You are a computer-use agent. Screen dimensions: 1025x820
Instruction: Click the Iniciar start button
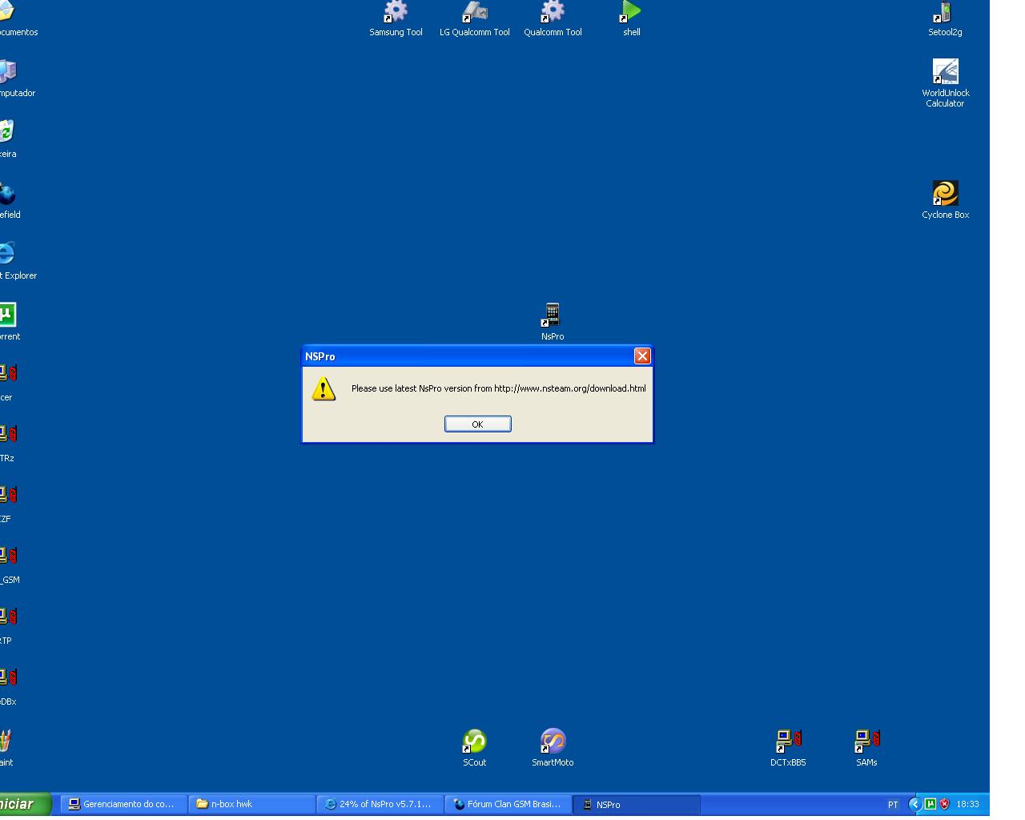pyautogui.click(x=24, y=804)
